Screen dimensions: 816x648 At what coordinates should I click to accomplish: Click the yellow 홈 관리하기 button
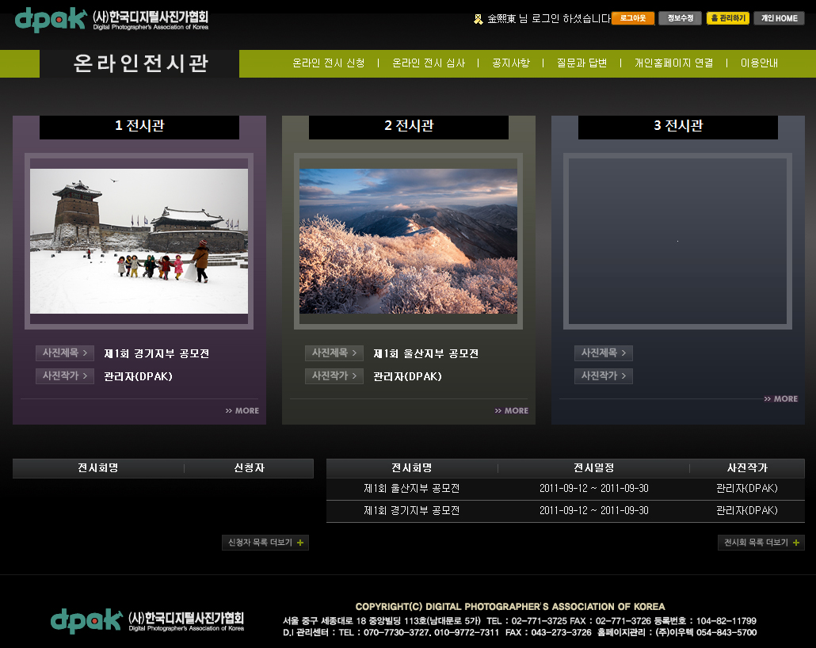pos(727,18)
